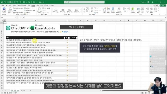Collapse the ribbon with chevron
This screenshot has height=94, width=167.
click(165, 15)
